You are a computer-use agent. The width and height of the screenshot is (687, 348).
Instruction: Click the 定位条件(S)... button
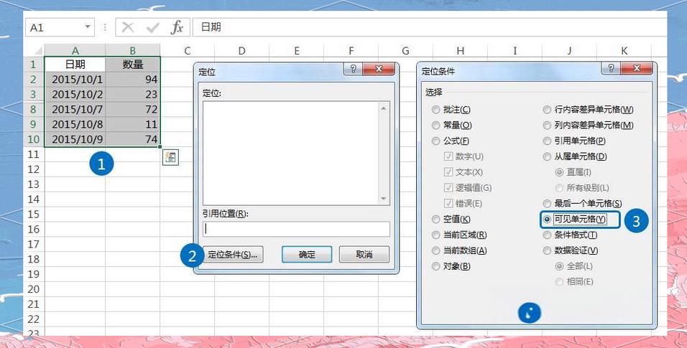coord(233,254)
